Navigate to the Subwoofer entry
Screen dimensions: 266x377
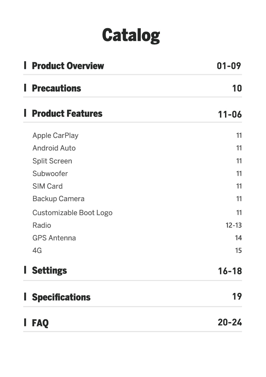pyautogui.click(x=50, y=173)
